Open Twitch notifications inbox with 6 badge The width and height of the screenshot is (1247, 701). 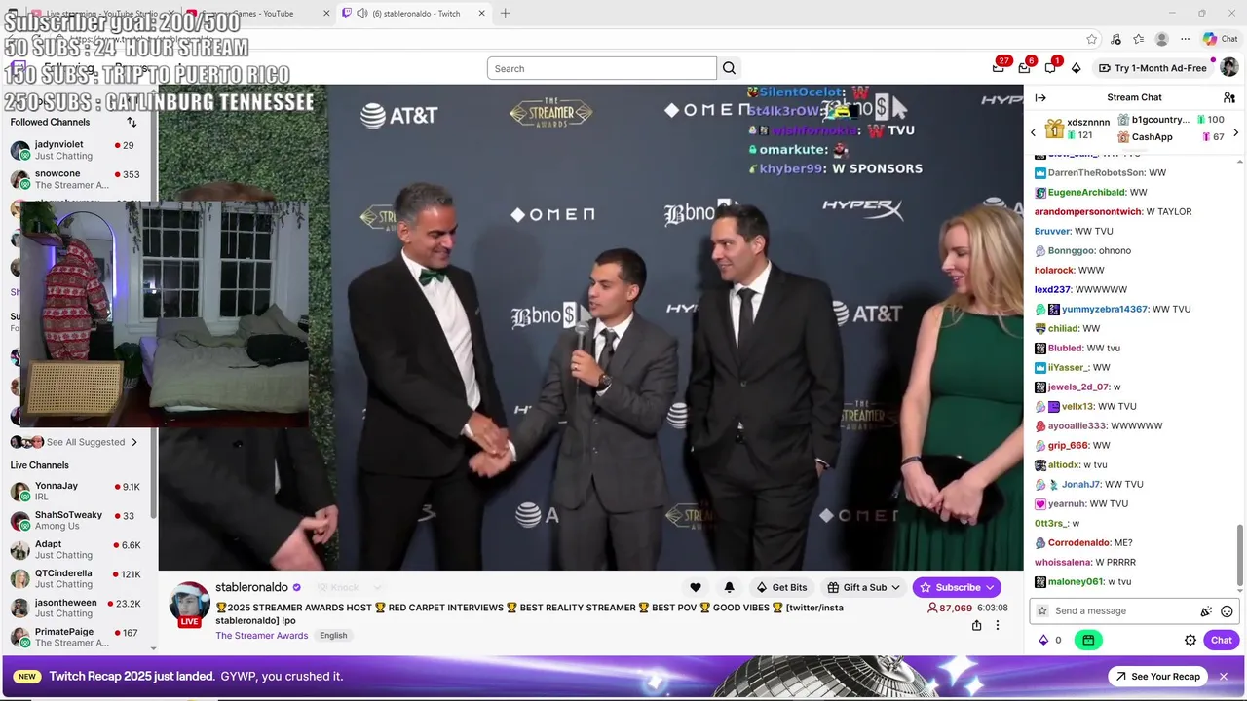(1024, 67)
